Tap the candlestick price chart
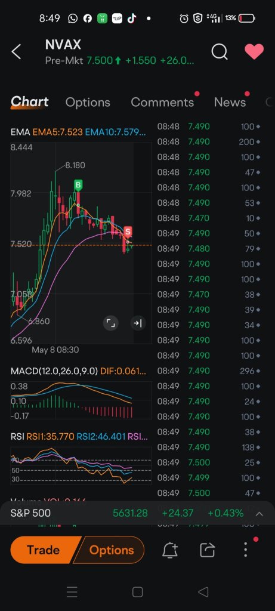Image resolution: width=275 pixels, height=611 pixels. pyautogui.click(x=81, y=243)
